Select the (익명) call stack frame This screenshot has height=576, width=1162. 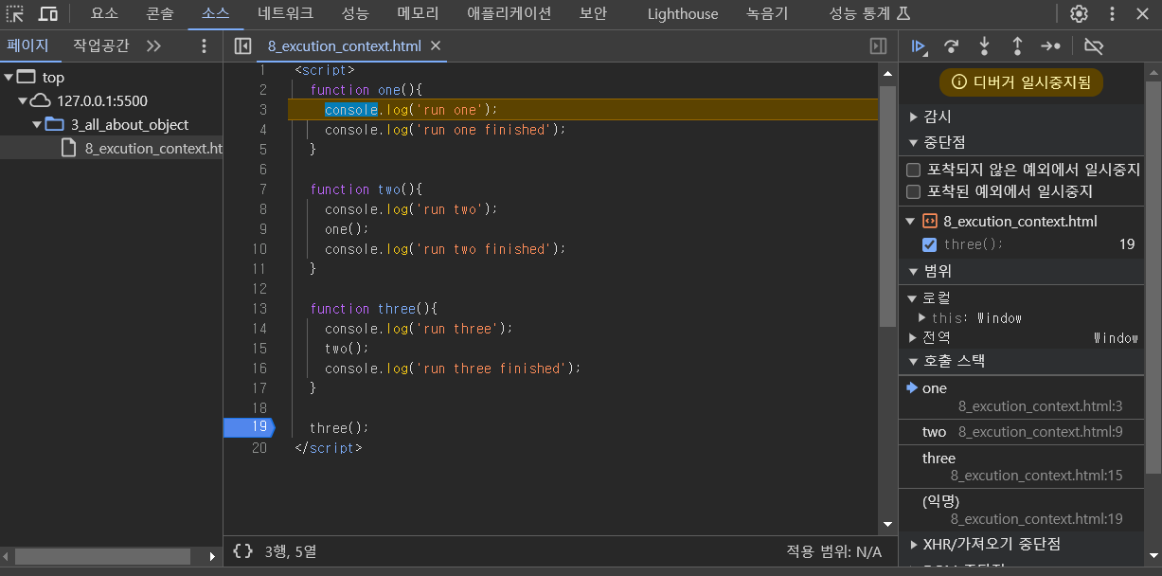point(1021,510)
